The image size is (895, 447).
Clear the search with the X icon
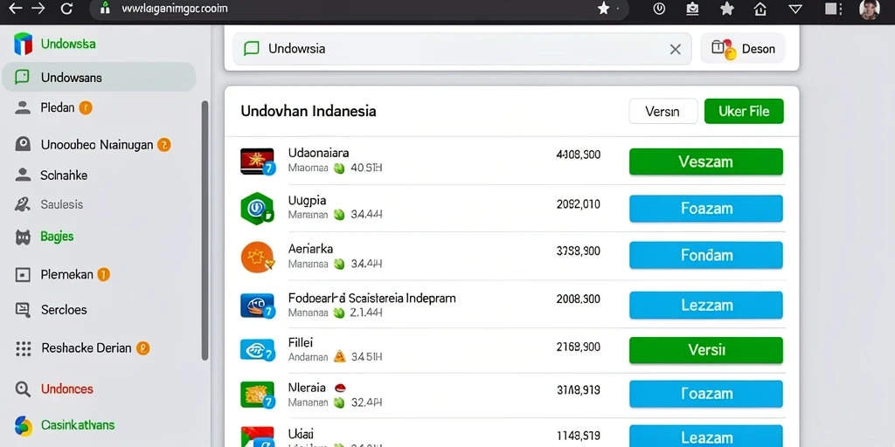(x=676, y=49)
